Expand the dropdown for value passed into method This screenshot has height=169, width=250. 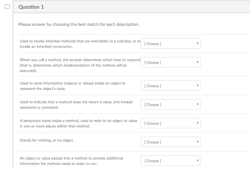(x=170, y=161)
